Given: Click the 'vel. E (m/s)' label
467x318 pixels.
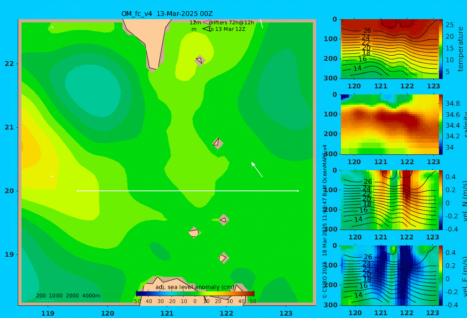Looking at the screenshot, I should coord(465,276).
